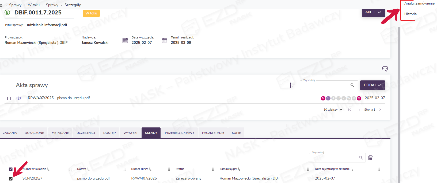Uncheck the select-all checkbox in Składy table header
This screenshot has height=183, width=437.
click(x=11, y=169)
